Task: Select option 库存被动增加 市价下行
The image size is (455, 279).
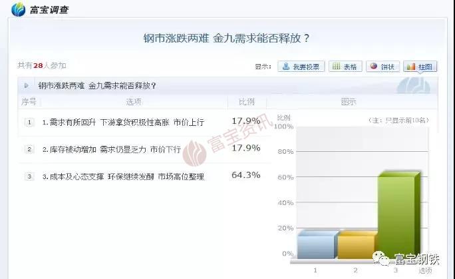Action: coord(111,150)
